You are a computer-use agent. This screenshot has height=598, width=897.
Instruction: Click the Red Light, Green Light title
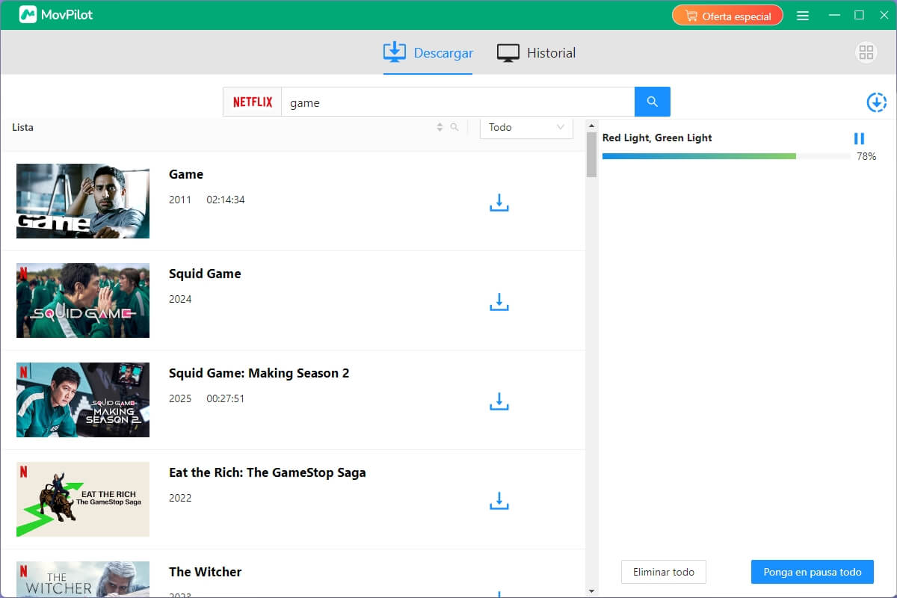pos(657,138)
